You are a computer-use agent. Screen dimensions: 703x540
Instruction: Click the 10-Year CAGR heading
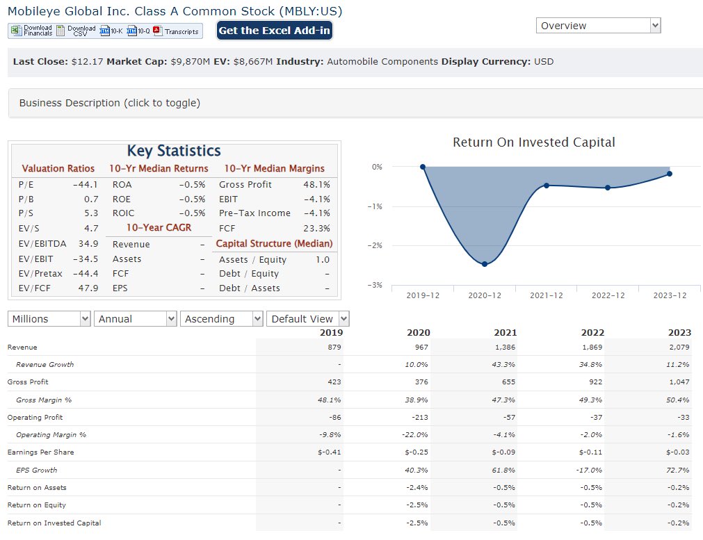(159, 228)
